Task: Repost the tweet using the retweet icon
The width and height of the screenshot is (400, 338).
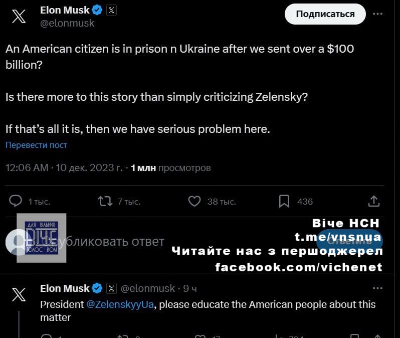Action: 105,201
